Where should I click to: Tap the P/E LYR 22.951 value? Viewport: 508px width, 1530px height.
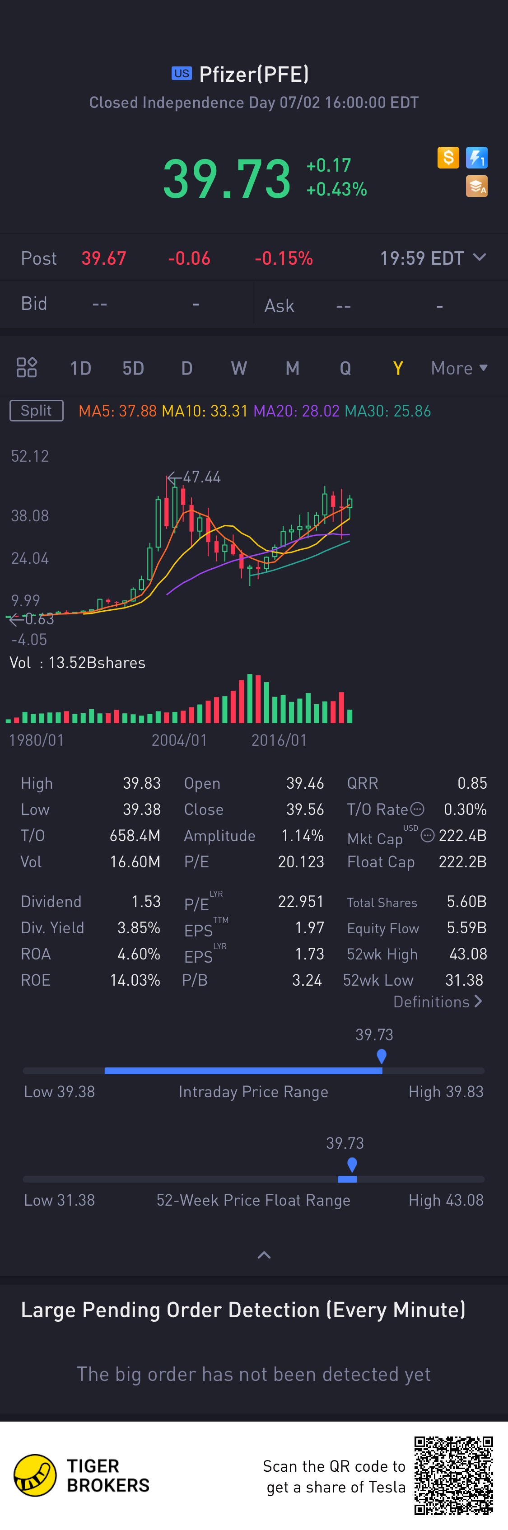[301, 901]
